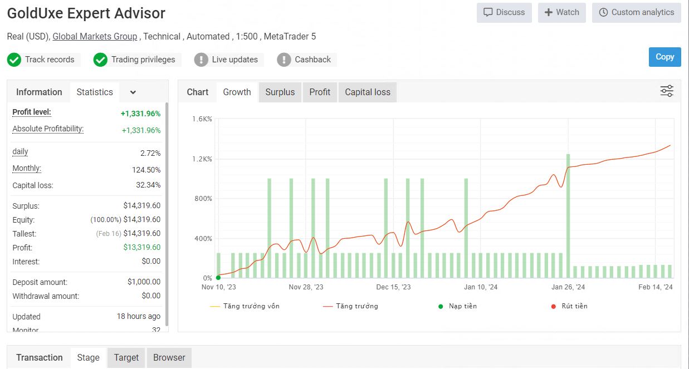Expand the dropdown chevron beside Statistics tab
Viewport: 689px width, 369px height.
[x=133, y=92]
